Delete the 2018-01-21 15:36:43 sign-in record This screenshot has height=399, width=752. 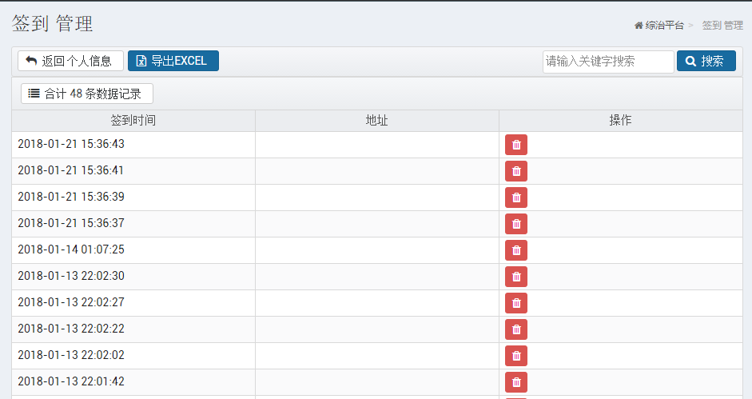(x=516, y=145)
